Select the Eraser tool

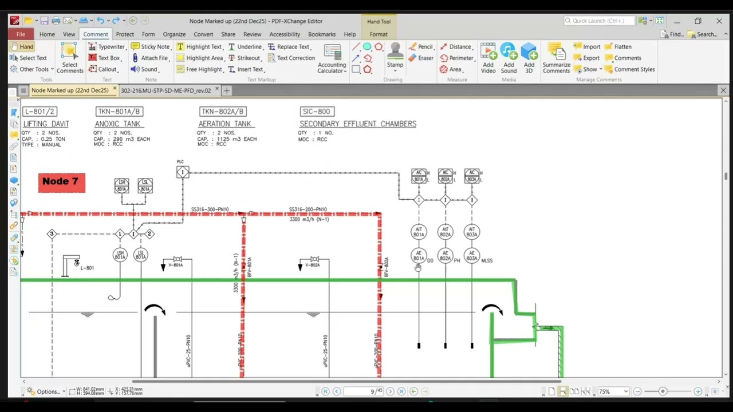click(x=420, y=58)
